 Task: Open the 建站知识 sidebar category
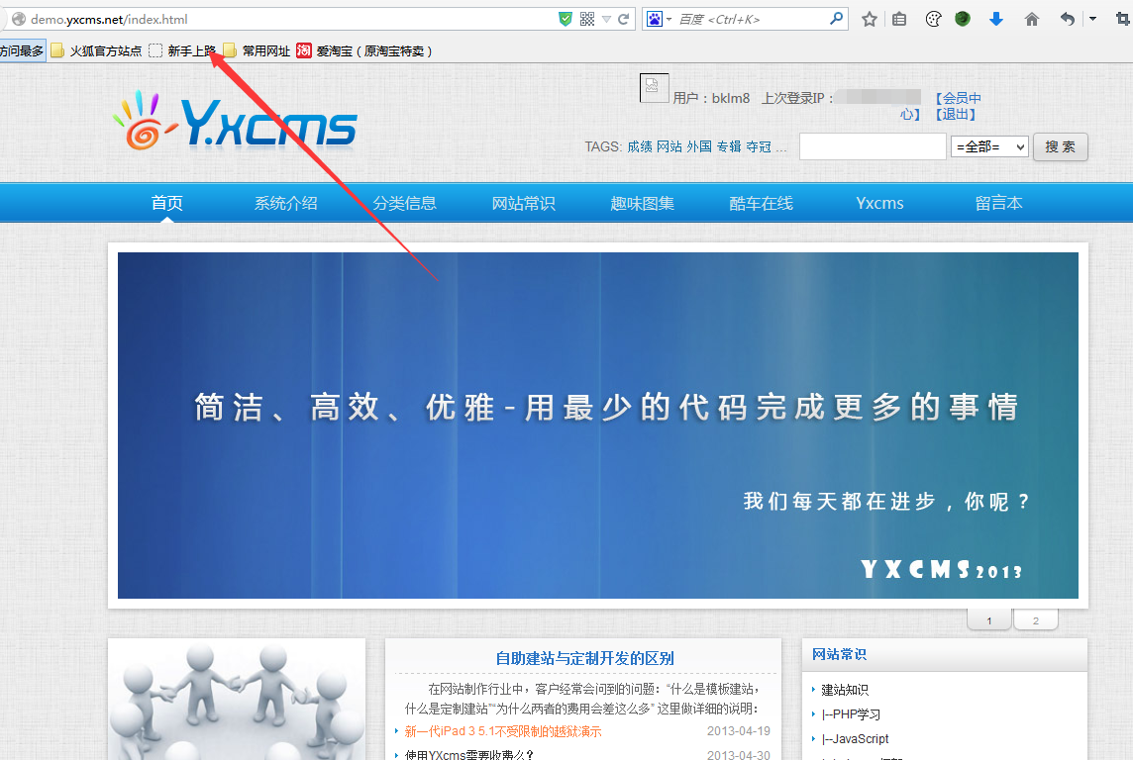tap(845, 690)
